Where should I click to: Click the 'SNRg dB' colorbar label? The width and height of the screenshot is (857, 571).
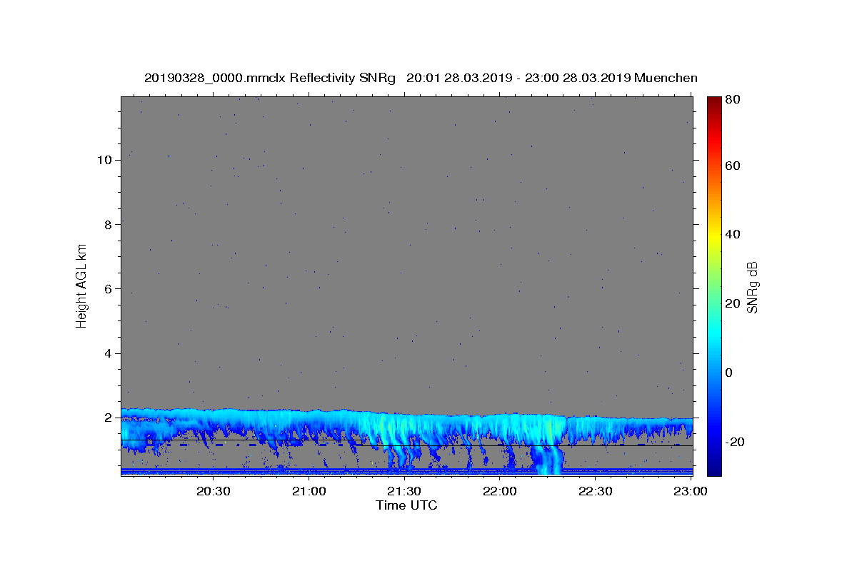(751, 287)
